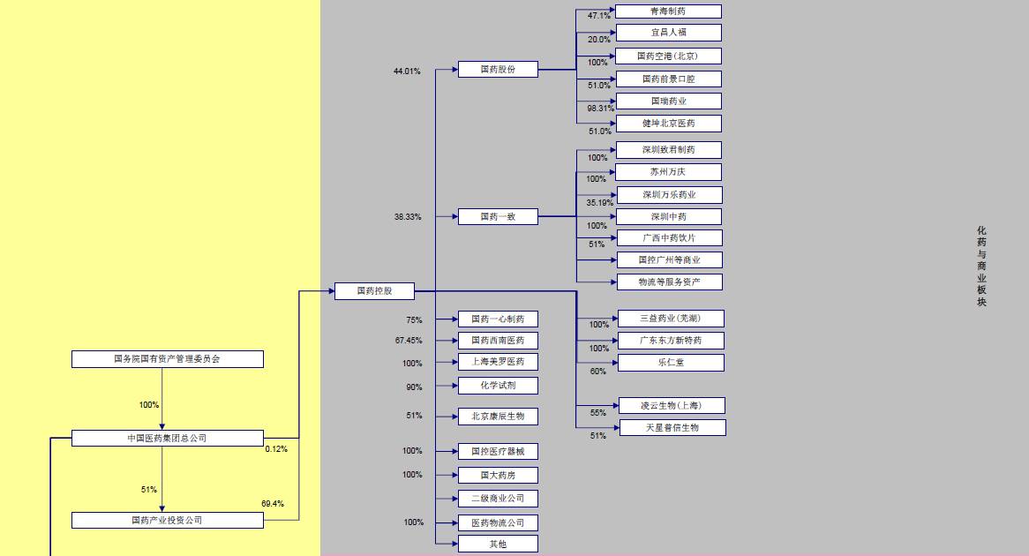Image resolution: width=1029 pixels, height=556 pixels.
Task: Select the 47.1% percentage label
Action: click(x=599, y=15)
